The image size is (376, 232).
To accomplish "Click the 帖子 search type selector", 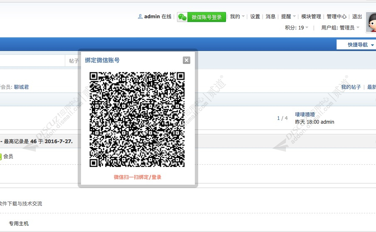I will coord(73,61).
